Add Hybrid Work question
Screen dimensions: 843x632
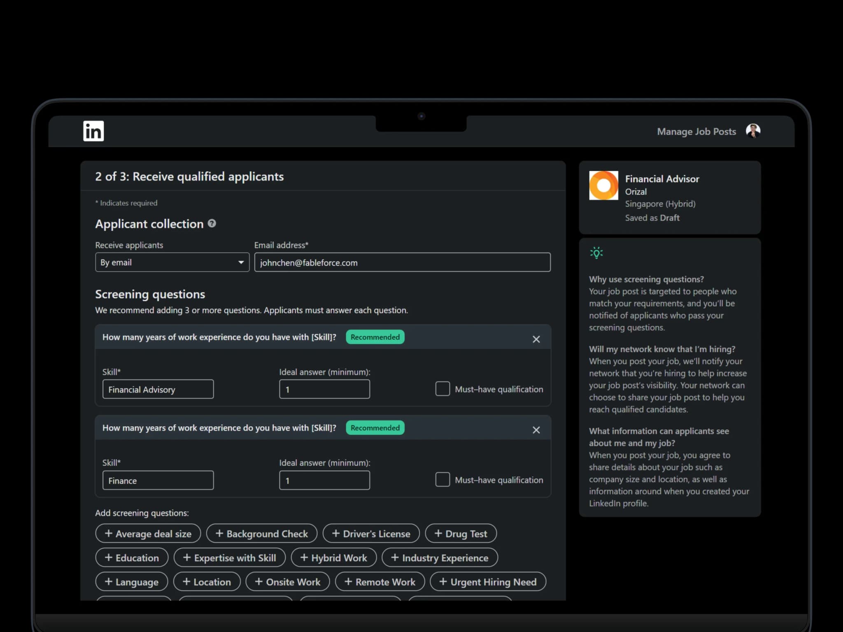pyautogui.click(x=334, y=558)
